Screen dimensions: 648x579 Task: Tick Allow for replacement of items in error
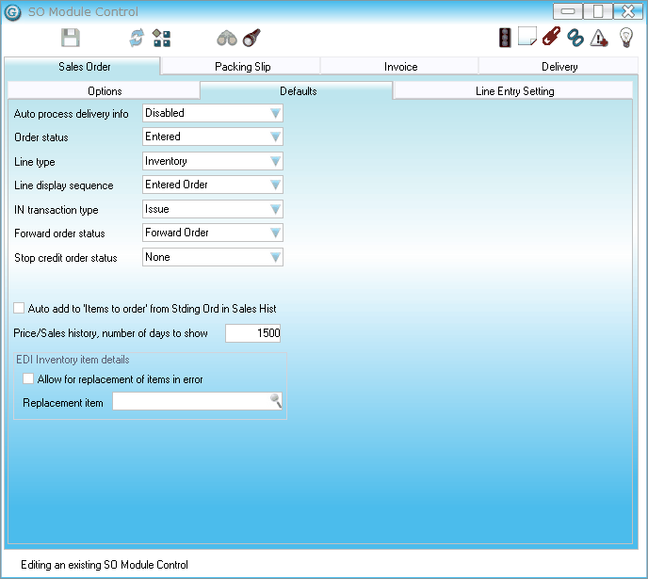pos(28,378)
